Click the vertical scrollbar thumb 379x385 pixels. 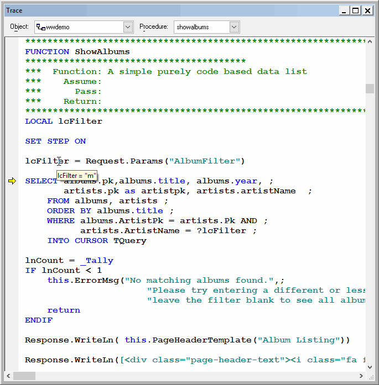(x=369, y=88)
